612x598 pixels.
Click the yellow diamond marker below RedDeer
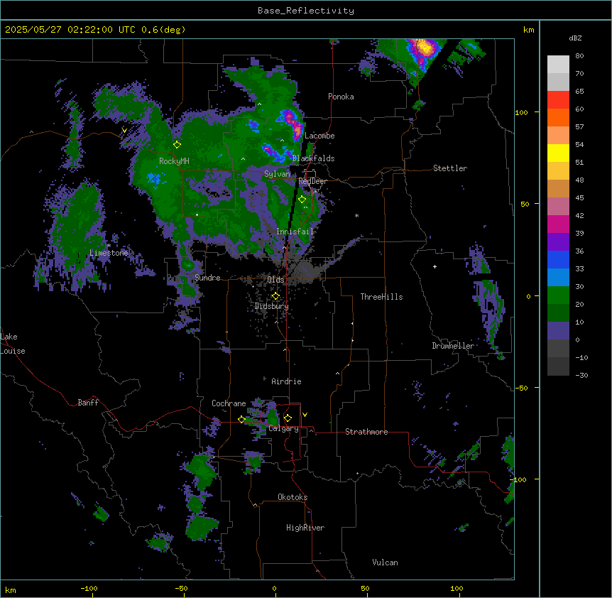[x=302, y=200]
